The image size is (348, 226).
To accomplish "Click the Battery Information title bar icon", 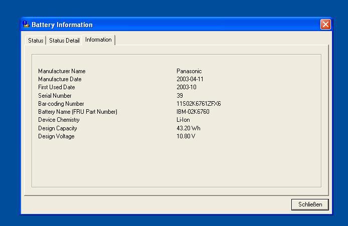I will [26, 25].
